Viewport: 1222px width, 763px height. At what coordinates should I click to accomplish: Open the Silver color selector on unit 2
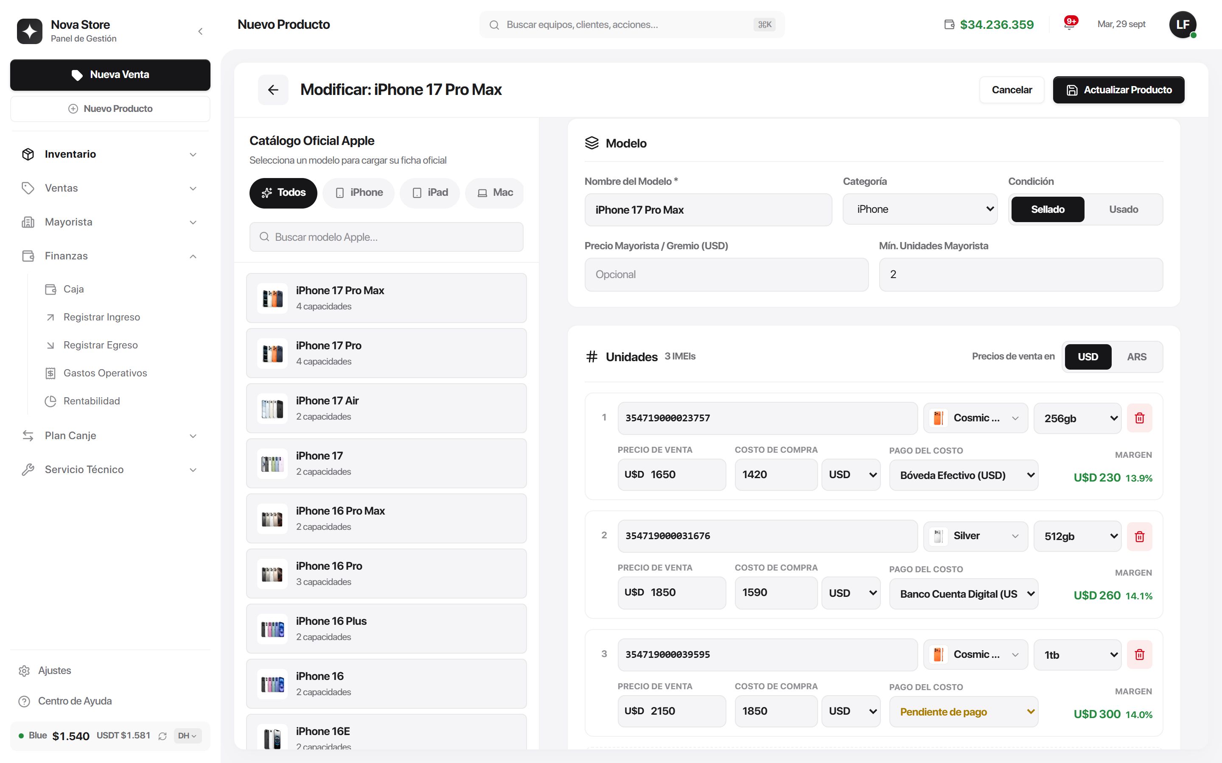975,536
